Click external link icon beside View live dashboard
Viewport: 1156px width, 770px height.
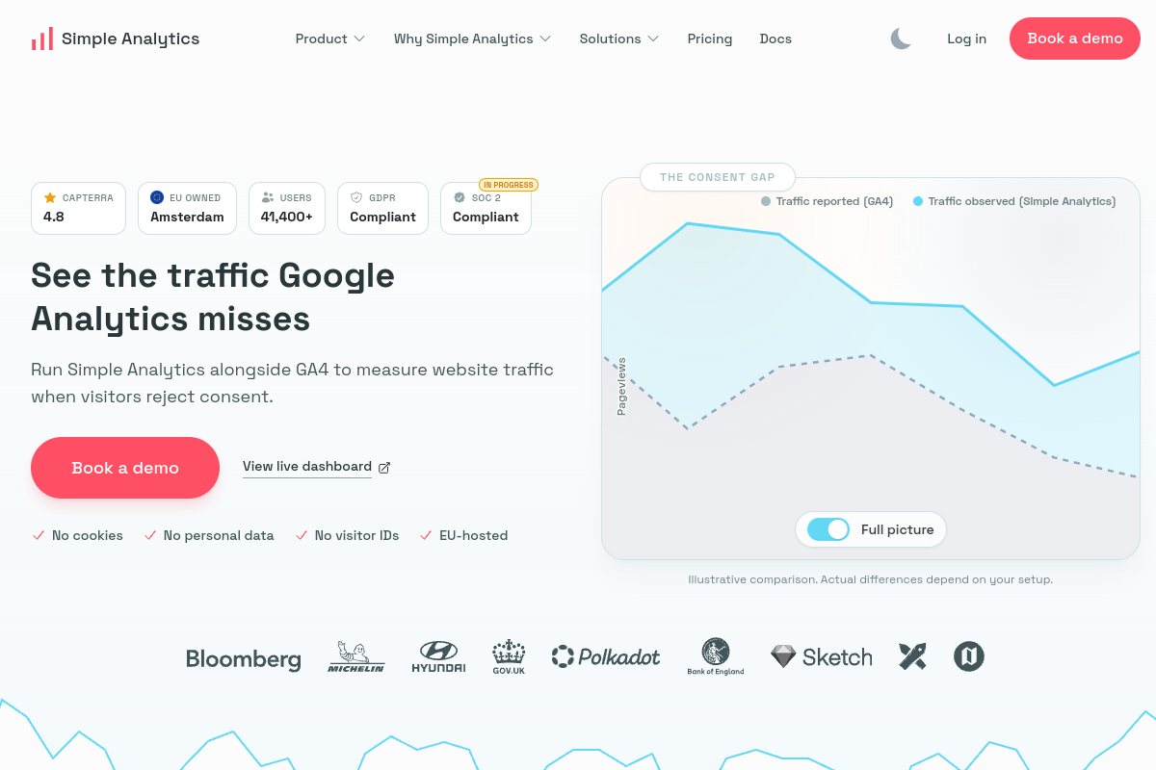pos(384,467)
